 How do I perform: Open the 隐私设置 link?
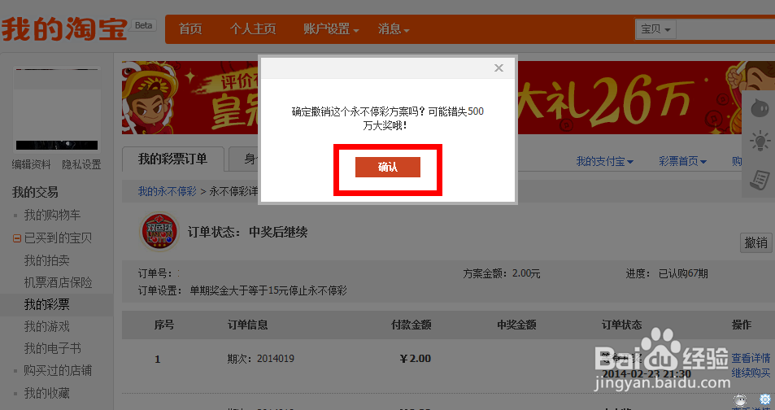pos(81,164)
